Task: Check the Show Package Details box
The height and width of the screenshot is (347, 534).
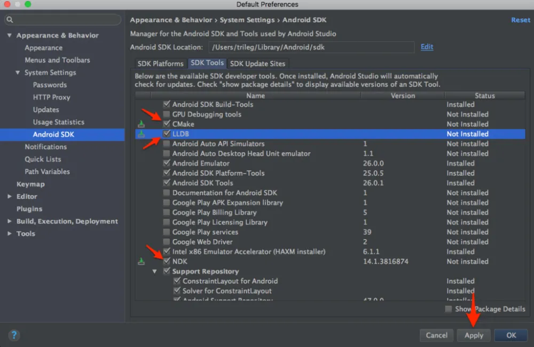Action: tap(449, 309)
